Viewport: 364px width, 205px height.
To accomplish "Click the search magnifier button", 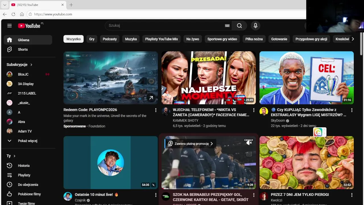I will 239,26.
